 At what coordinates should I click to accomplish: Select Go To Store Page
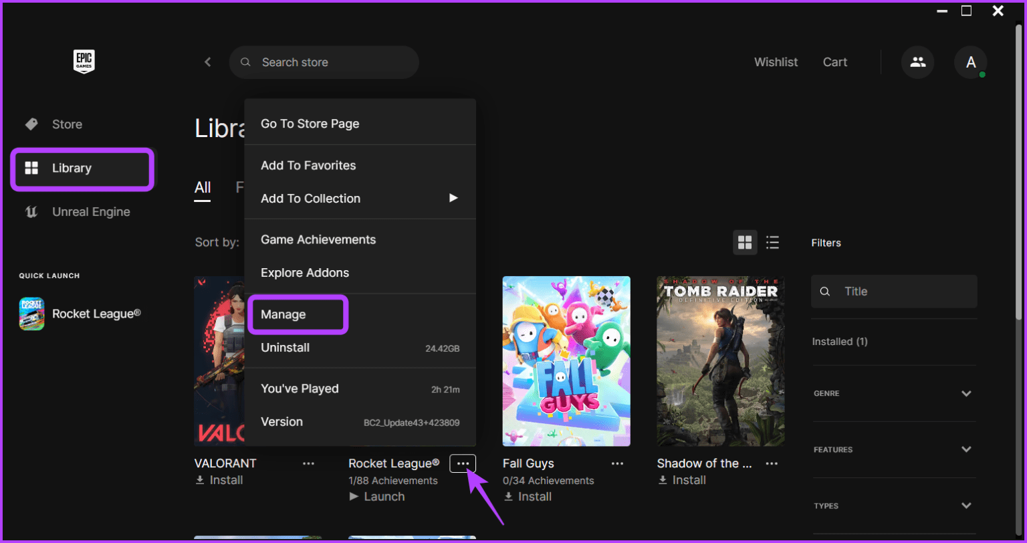(x=360, y=124)
